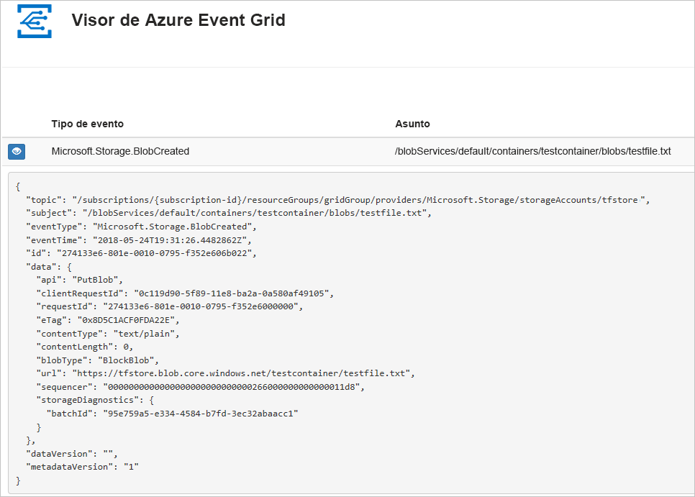Click the "metadataVersion": "1" line

(83, 467)
